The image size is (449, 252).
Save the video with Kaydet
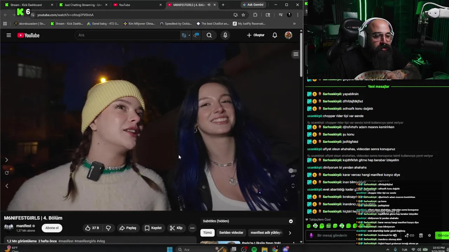pyautogui.click(x=153, y=228)
